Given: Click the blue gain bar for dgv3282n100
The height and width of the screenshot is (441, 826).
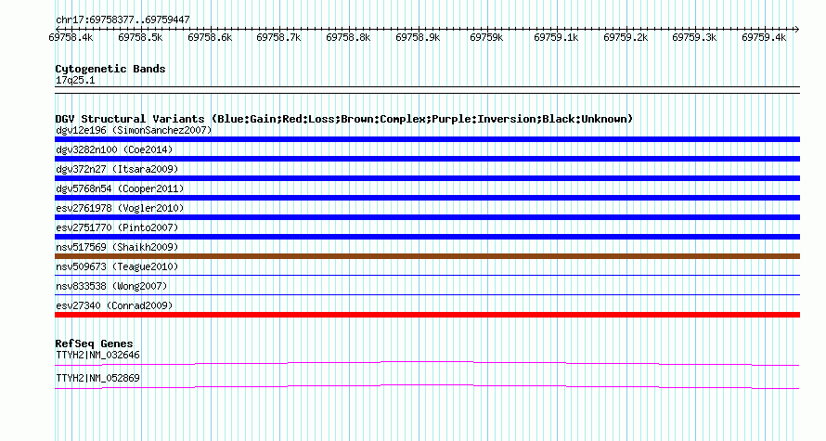Looking at the screenshot, I should pos(427,159).
